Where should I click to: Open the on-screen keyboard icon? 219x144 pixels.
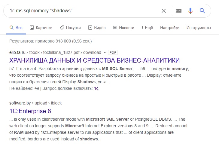tap(178, 11)
